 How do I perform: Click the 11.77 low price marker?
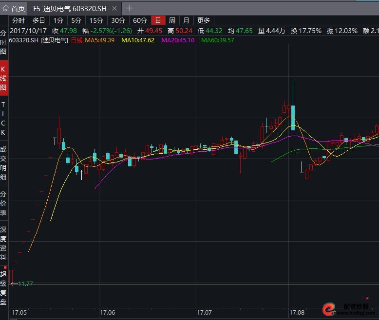click(25, 284)
